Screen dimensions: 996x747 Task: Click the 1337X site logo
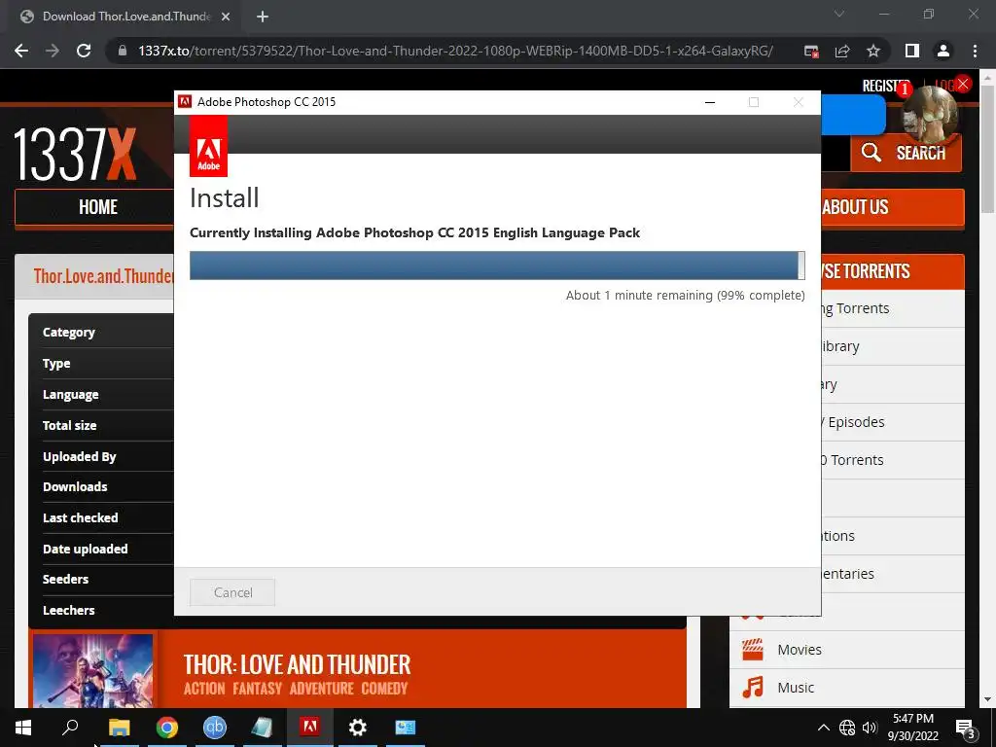coord(75,155)
